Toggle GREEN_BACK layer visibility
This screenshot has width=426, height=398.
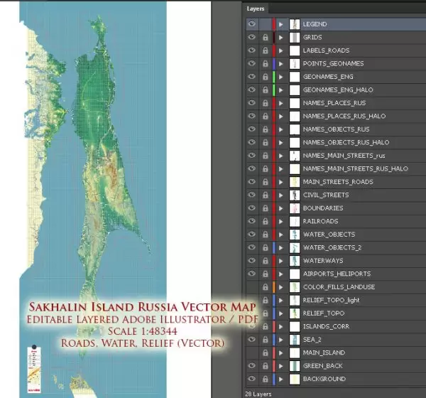pyautogui.click(x=252, y=365)
